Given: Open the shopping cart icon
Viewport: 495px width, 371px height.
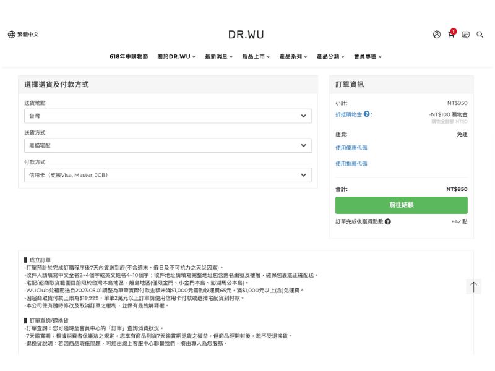Looking at the screenshot, I should [451, 35].
